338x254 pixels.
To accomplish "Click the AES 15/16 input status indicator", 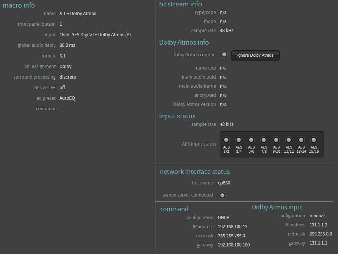I will (x=314, y=140).
